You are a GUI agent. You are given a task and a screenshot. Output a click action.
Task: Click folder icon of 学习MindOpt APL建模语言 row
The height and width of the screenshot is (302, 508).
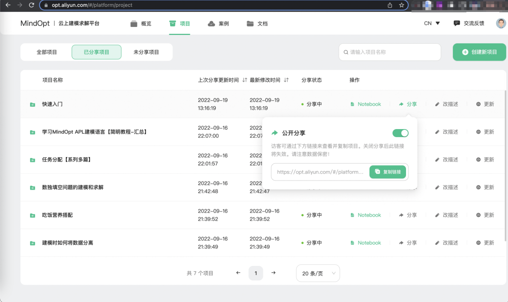coord(33,132)
